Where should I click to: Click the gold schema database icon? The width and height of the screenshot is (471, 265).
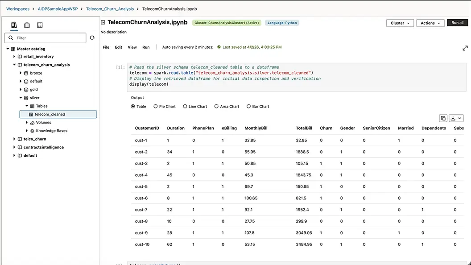[x=26, y=90]
